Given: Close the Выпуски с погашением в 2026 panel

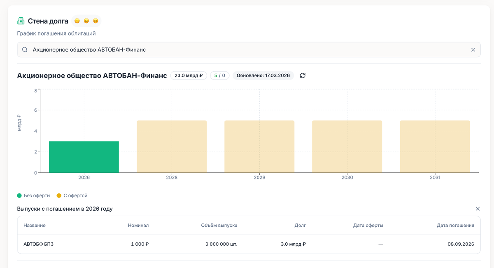Looking at the screenshot, I should [x=478, y=209].
